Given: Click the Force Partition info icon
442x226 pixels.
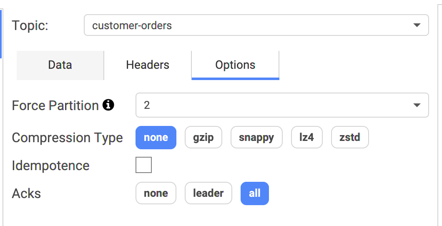Looking at the screenshot, I should click(x=108, y=105).
